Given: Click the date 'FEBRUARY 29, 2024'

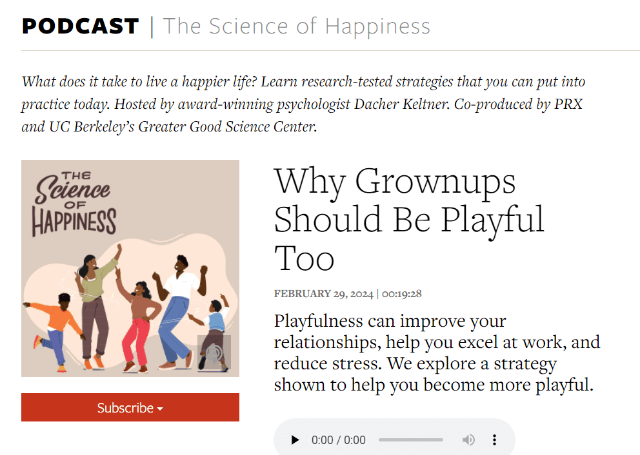Looking at the screenshot, I should 324,294.
